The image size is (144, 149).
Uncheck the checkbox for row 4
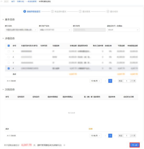point(9,68)
